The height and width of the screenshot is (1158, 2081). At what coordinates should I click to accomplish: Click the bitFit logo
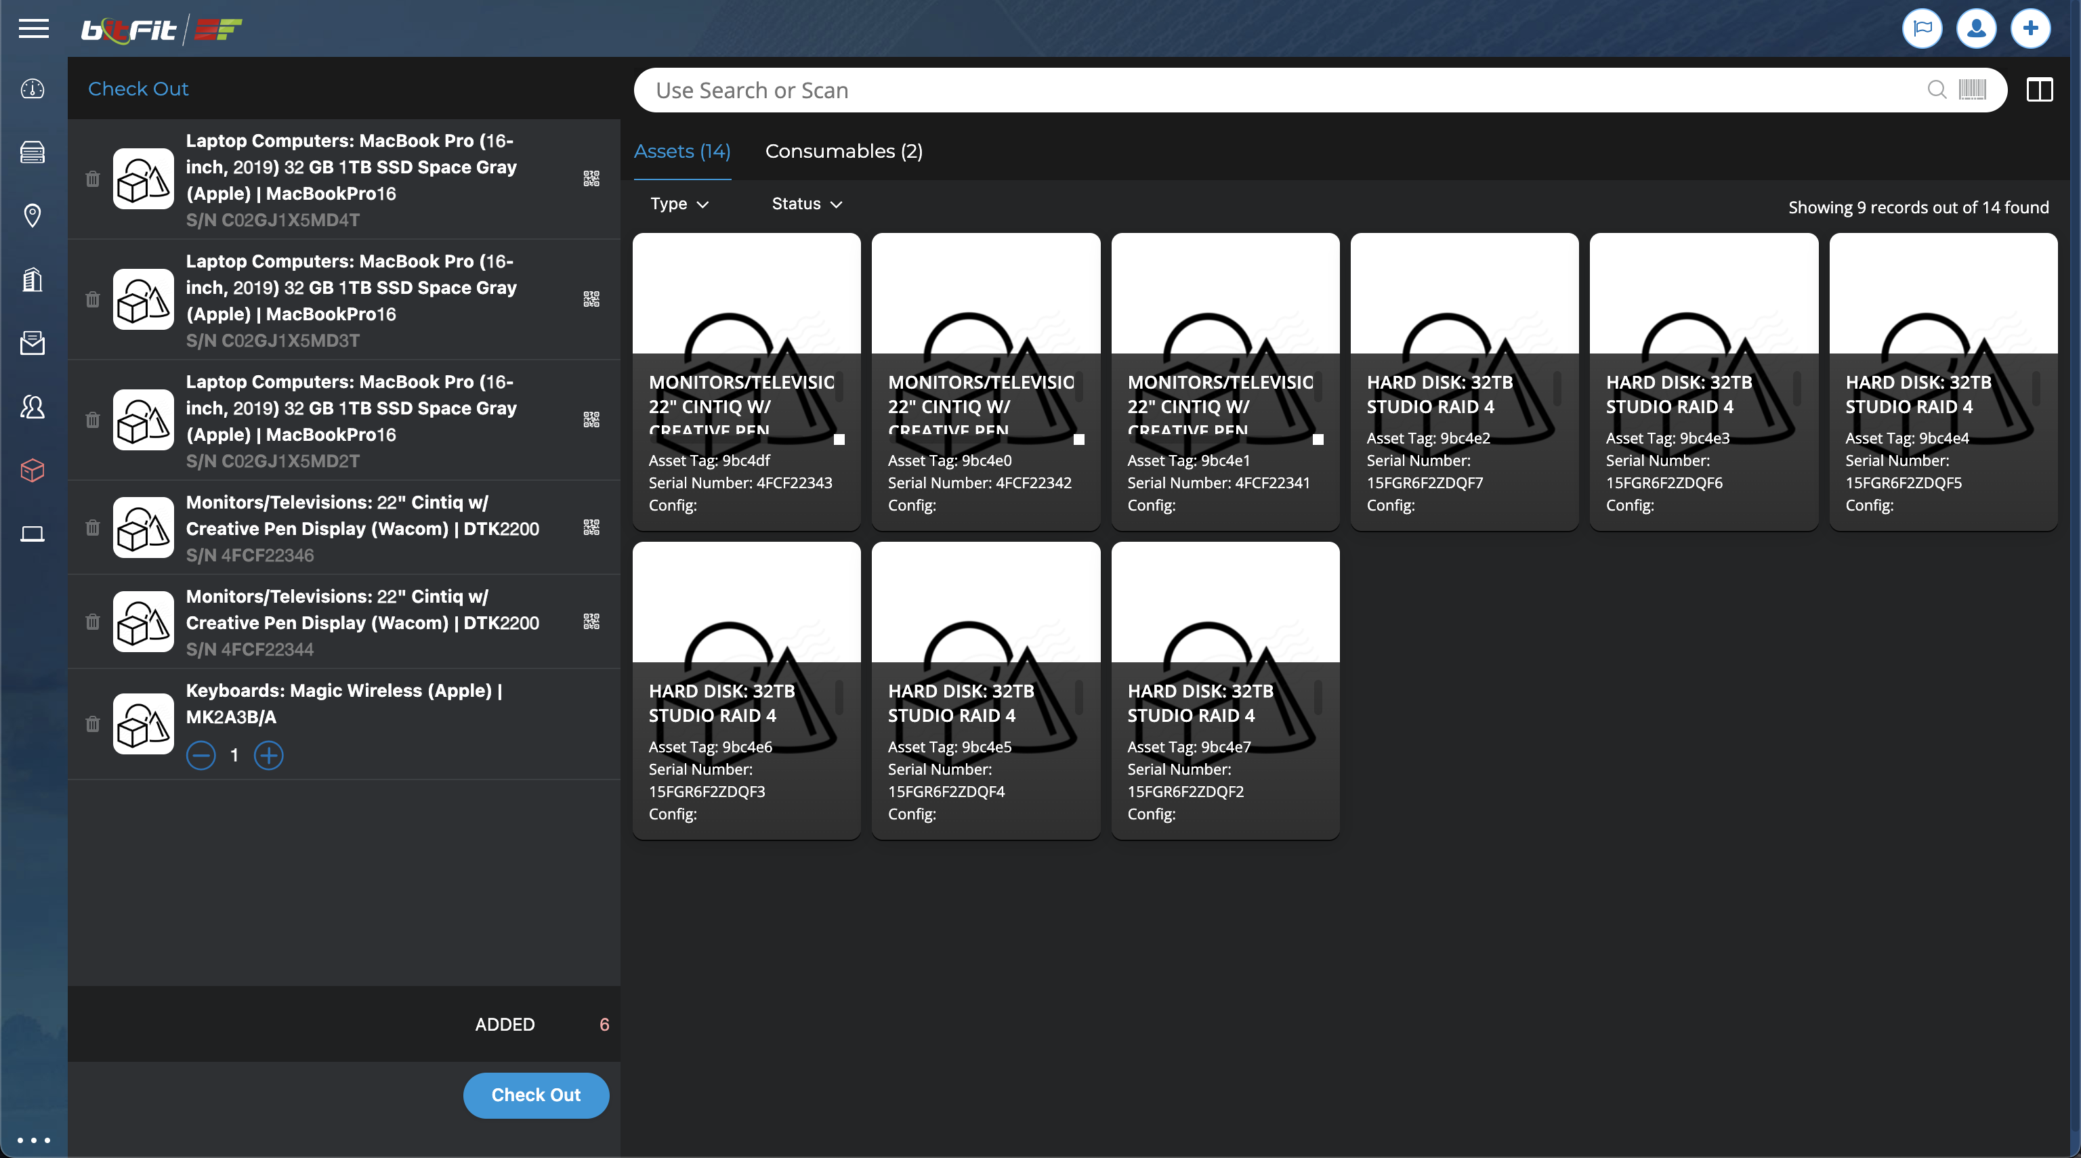point(162,29)
